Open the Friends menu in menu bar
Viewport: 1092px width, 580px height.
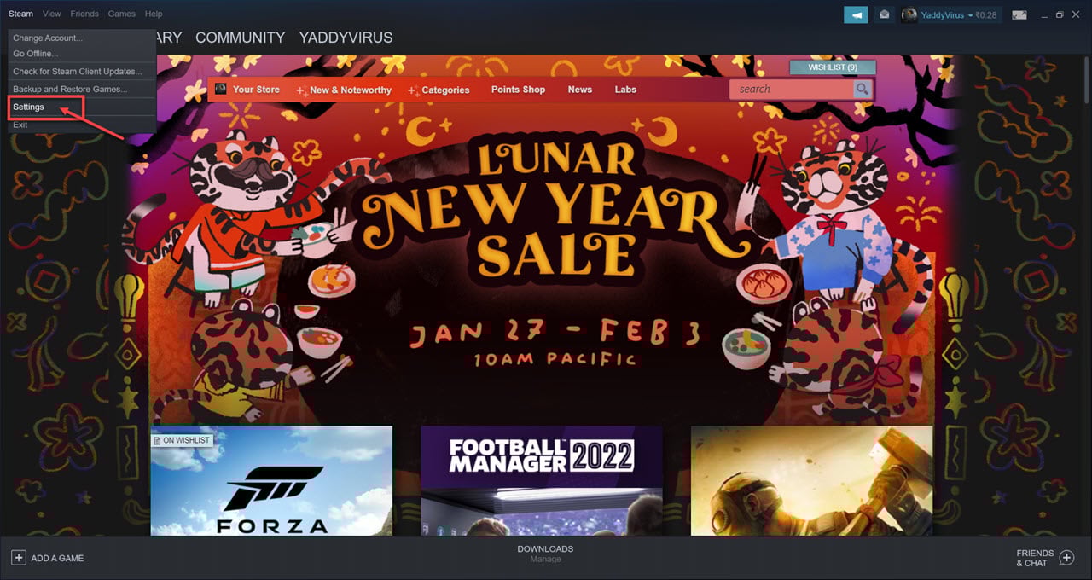tap(84, 14)
